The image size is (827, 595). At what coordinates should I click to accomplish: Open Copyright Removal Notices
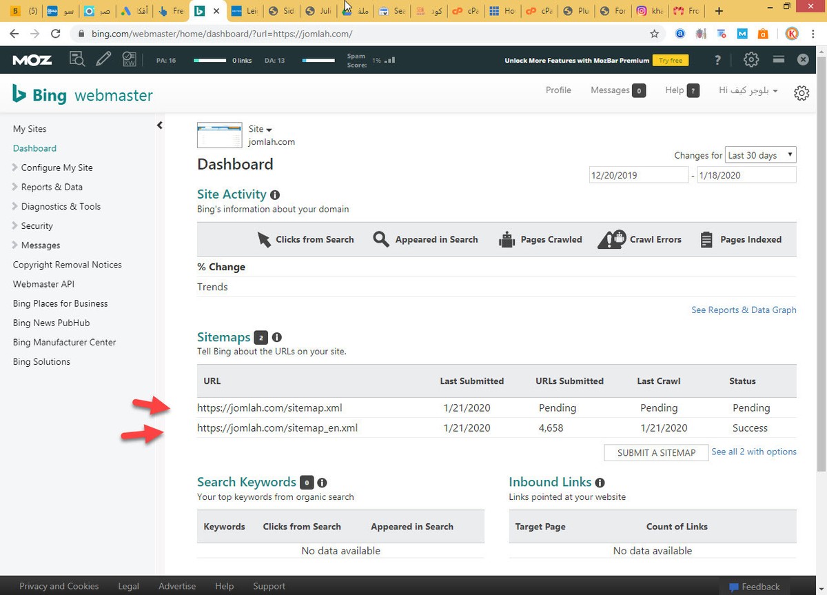click(67, 265)
